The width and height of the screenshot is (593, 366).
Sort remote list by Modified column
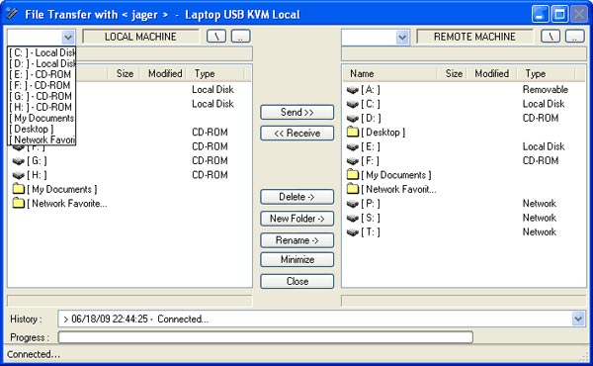click(491, 73)
